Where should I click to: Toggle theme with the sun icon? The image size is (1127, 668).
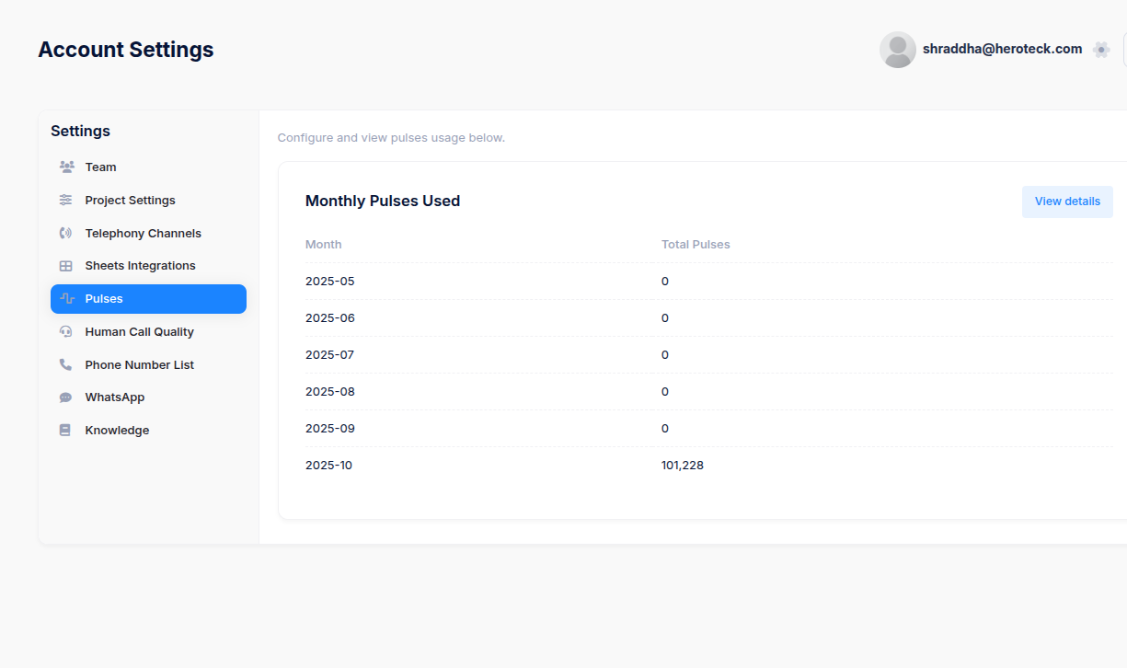click(x=1101, y=50)
